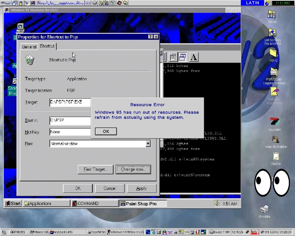Screen dimensions: 295x236
Task: Click the 12:10:26 clock in bottom bar
Action: [237, 232]
